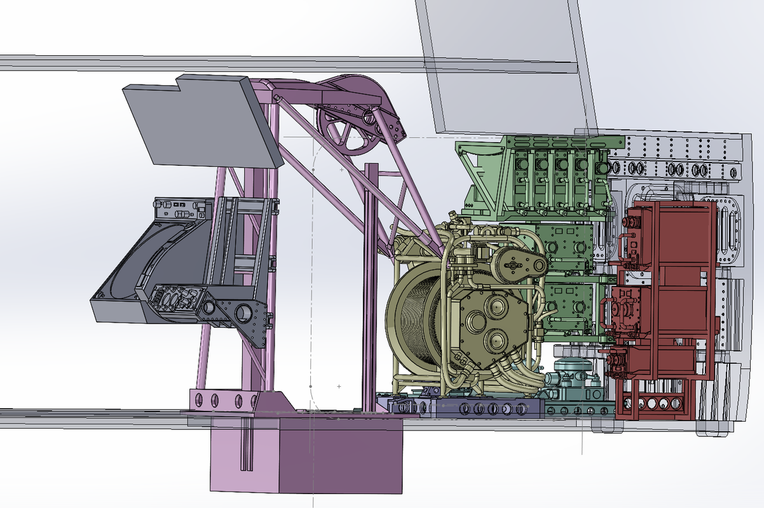Select the red base plate with circular holes
764x508 pixels.
pyautogui.click(x=653, y=404)
